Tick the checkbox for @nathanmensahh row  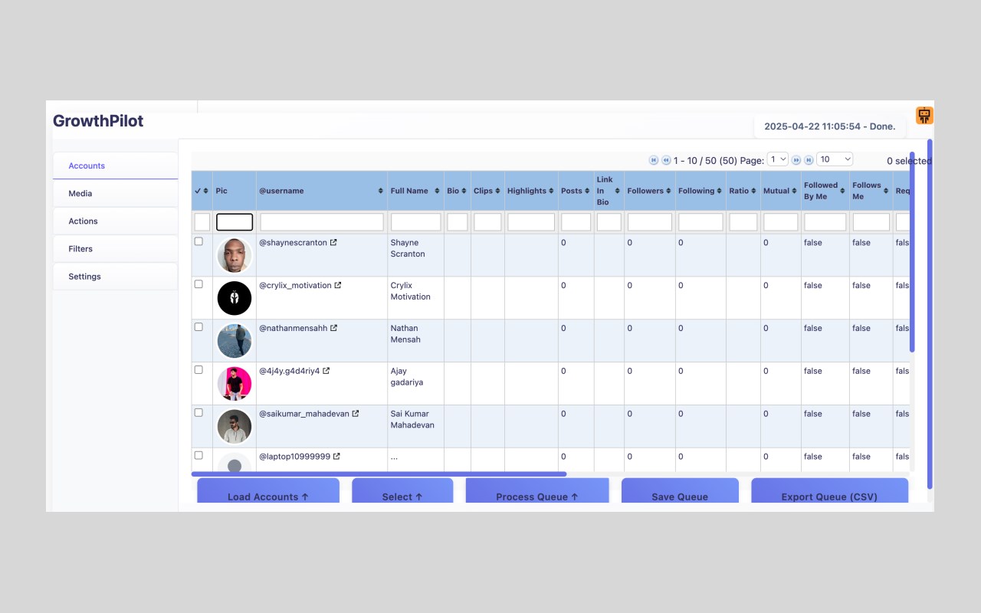(x=198, y=327)
